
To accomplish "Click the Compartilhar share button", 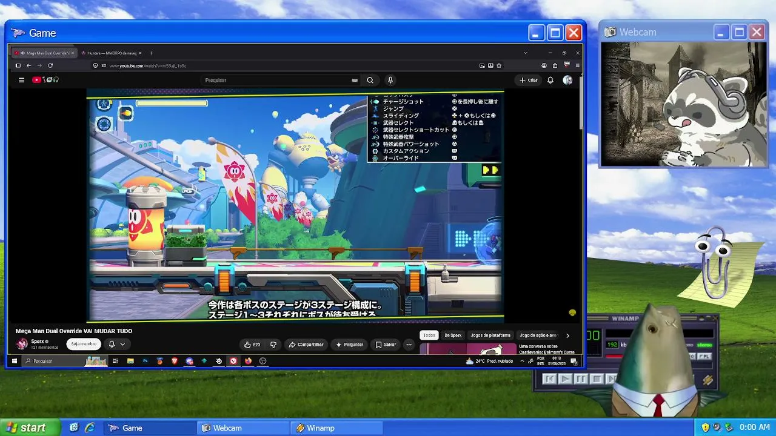I will tap(306, 345).
